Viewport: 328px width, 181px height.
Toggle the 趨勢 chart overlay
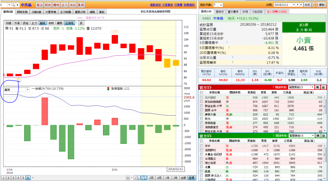pos(60,23)
